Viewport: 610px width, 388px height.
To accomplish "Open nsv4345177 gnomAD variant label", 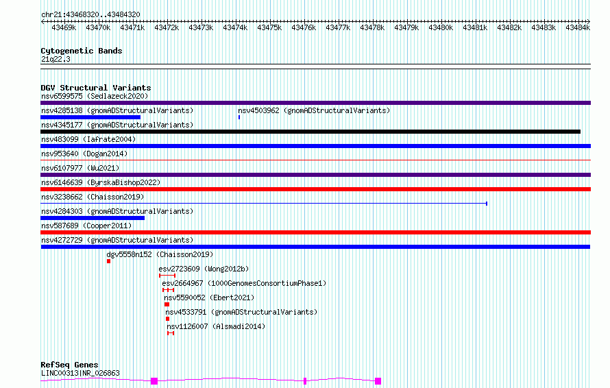I will coord(117,125).
